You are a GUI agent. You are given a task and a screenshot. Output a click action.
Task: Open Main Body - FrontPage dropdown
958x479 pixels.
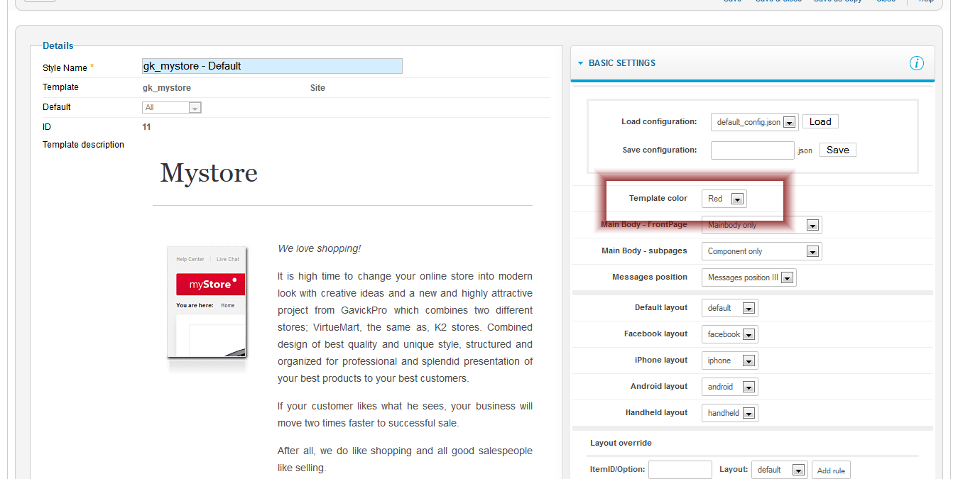[762, 225]
